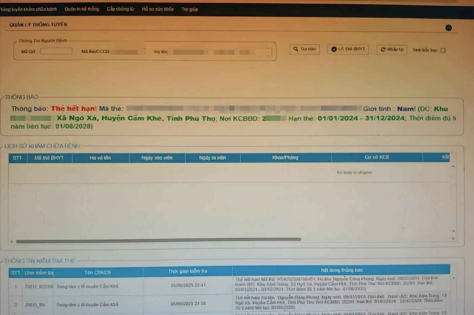Viewport: 474px width, 315px height.
Task: Select the Cấp chứng từ menu
Action: [x=121, y=9]
